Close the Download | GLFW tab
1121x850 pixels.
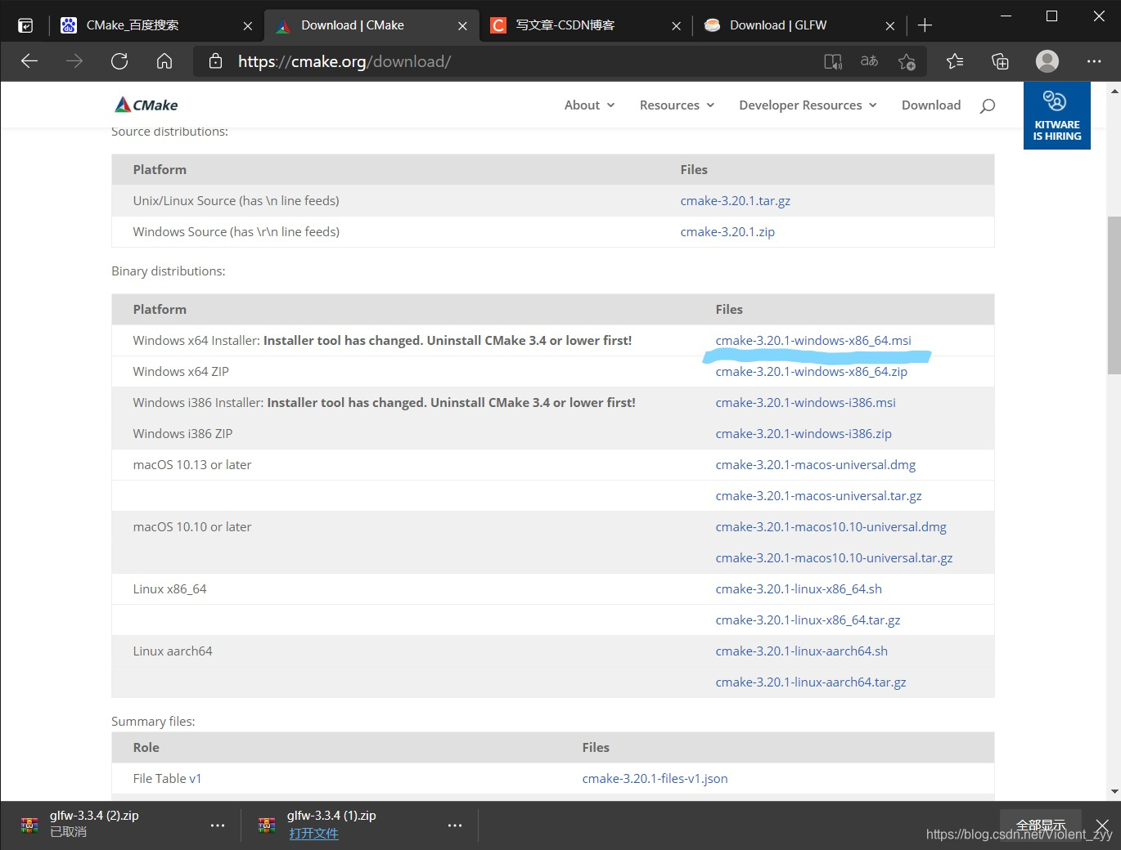pyautogui.click(x=890, y=26)
